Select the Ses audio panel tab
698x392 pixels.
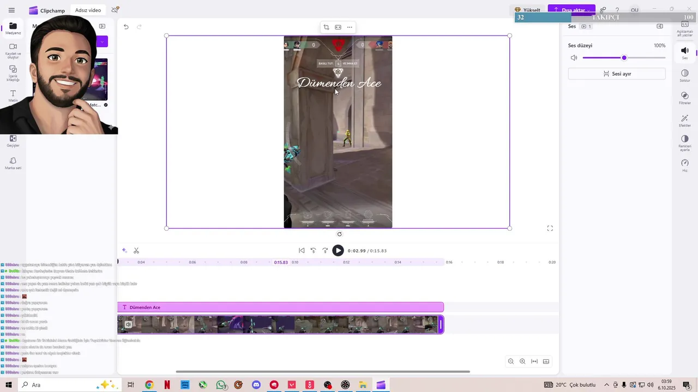tap(685, 53)
